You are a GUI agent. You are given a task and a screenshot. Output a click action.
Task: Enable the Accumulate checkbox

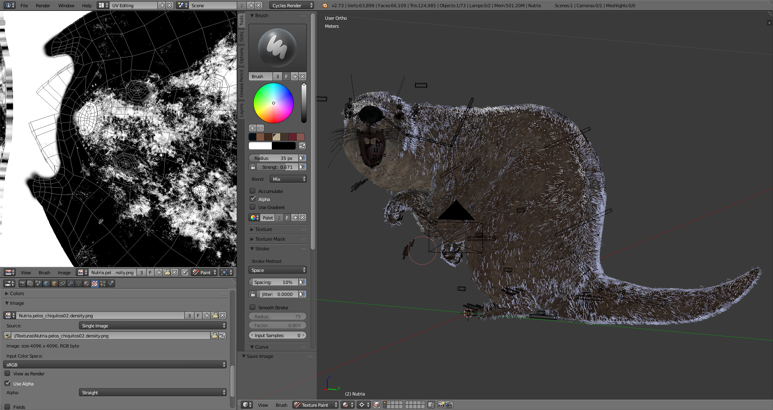(x=253, y=191)
